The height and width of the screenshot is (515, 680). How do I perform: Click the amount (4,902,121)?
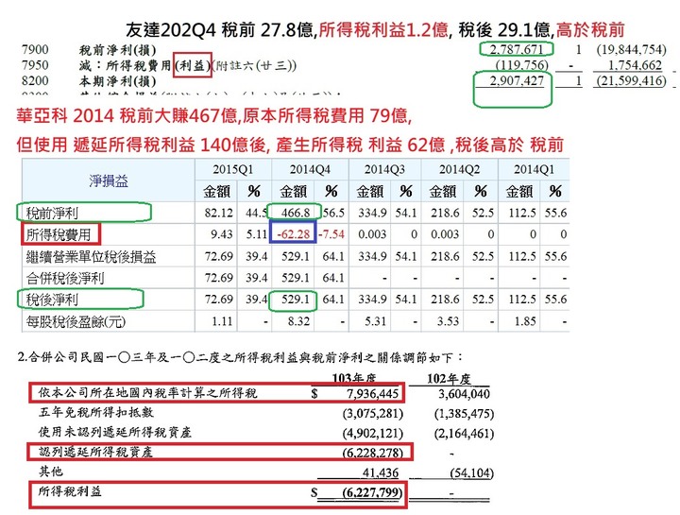[x=373, y=434]
